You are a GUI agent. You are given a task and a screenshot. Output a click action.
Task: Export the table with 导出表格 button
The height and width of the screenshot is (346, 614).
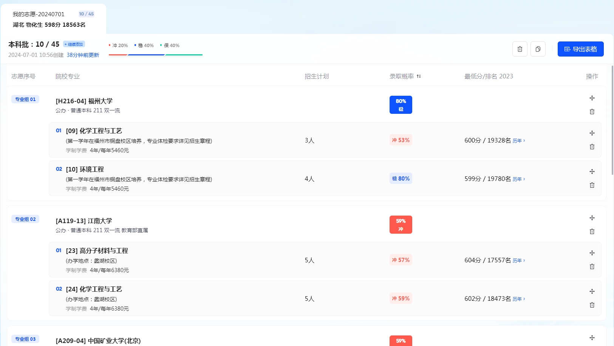coord(581,49)
